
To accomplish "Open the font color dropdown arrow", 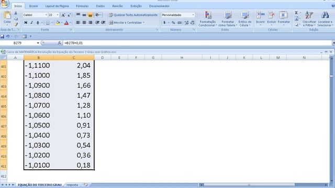I will tap(70, 23).
